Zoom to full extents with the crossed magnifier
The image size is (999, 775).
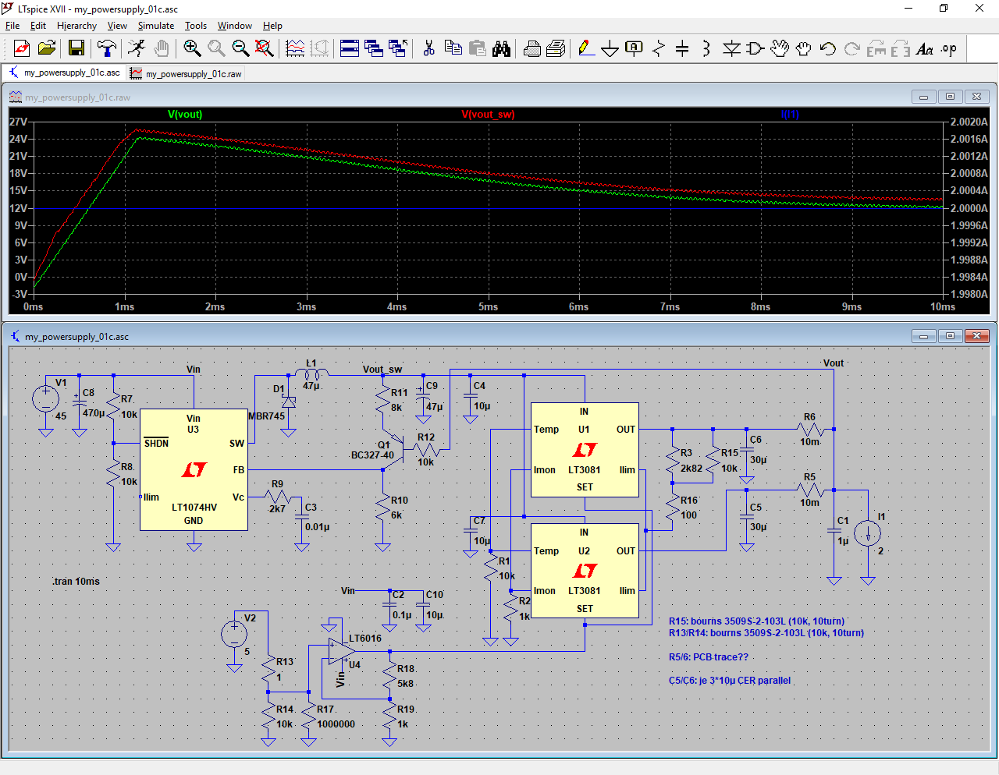(x=265, y=48)
